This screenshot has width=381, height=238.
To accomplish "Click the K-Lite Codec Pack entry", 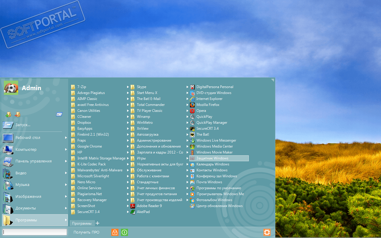I will point(92,164).
